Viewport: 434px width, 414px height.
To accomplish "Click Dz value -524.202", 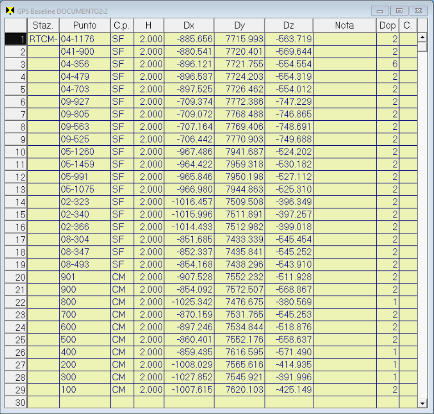I will (289, 152).
